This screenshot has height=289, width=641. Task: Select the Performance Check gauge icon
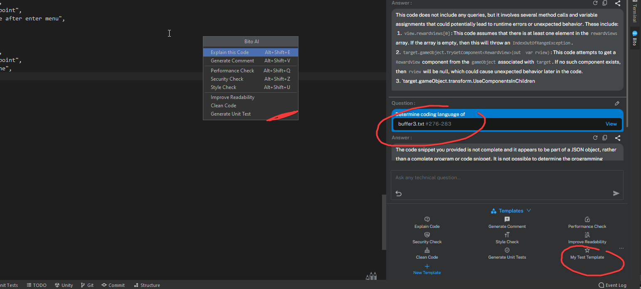[x=587, y=219]
